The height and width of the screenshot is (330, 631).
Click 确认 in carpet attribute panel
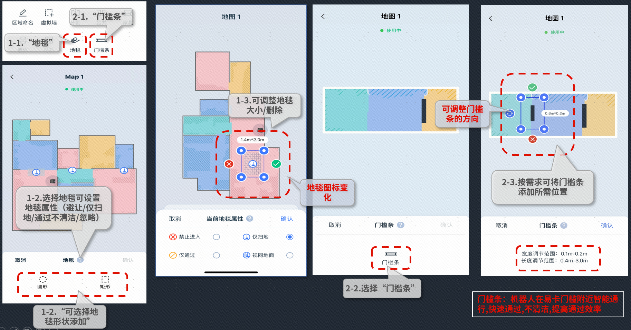click(287, 219)
